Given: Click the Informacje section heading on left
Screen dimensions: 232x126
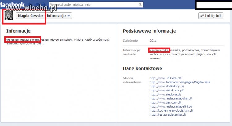Looking at the screenshot, I should tap(19, 31).
